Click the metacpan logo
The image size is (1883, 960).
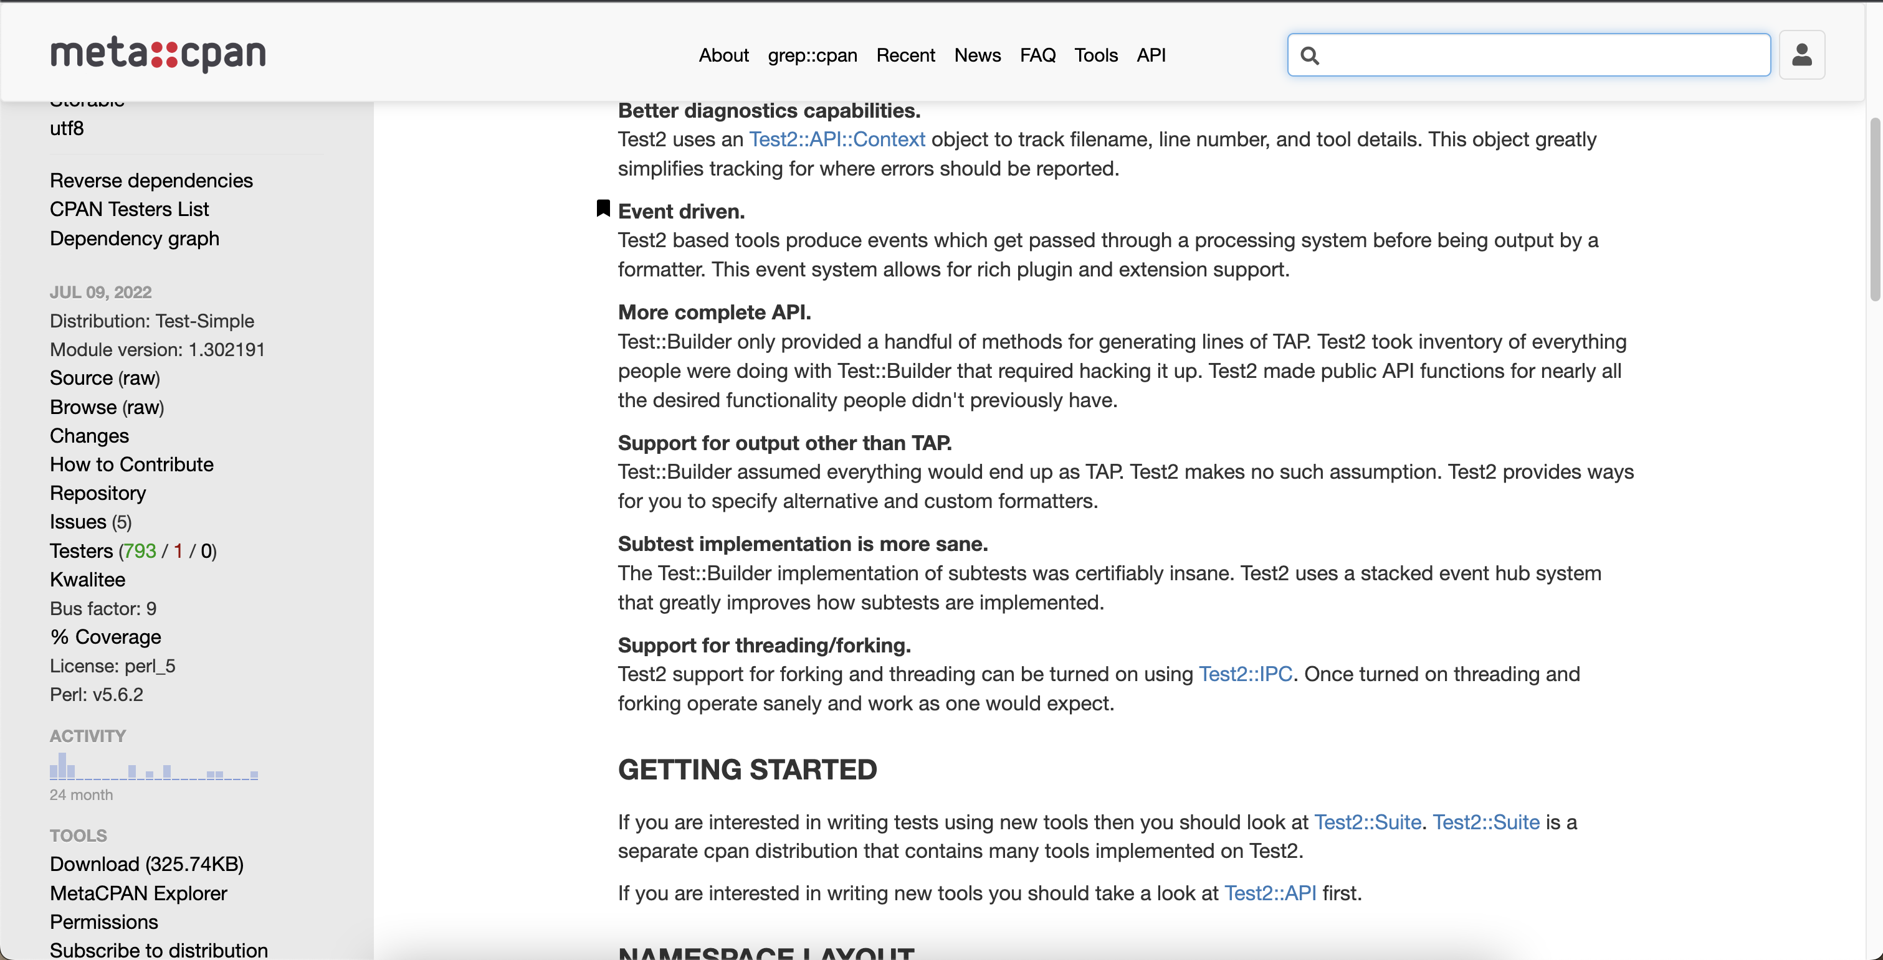click(158, 55)
